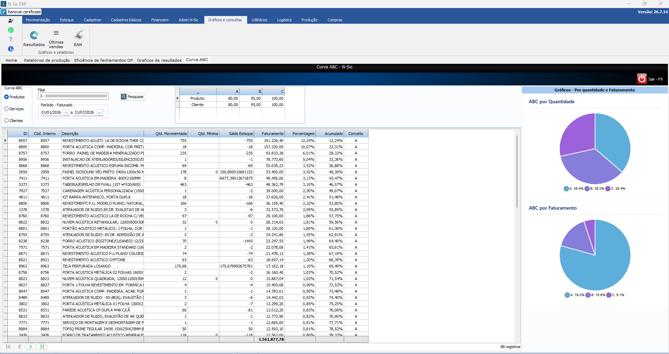Open the start date 01/01/2026 dropdown
This screenshot has height=354, width=669.
[66, 113]
